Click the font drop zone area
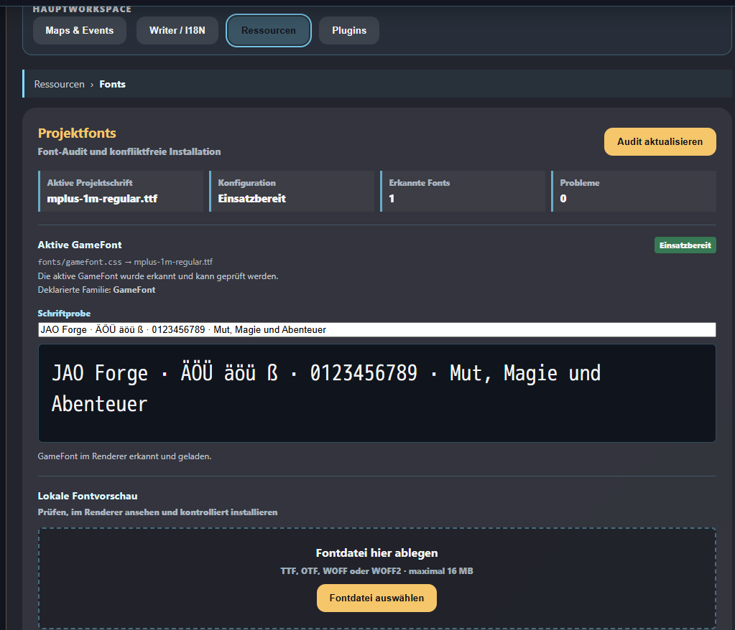 coord(377,578)
